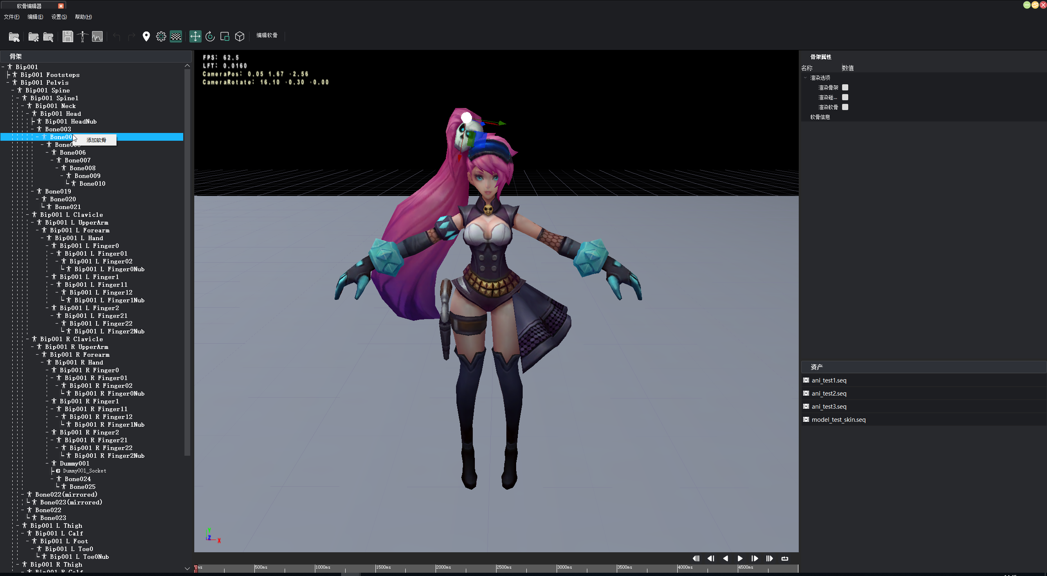Toggle loop playback icon
This screenshot has height=576, width=1047.
point(785,558)
